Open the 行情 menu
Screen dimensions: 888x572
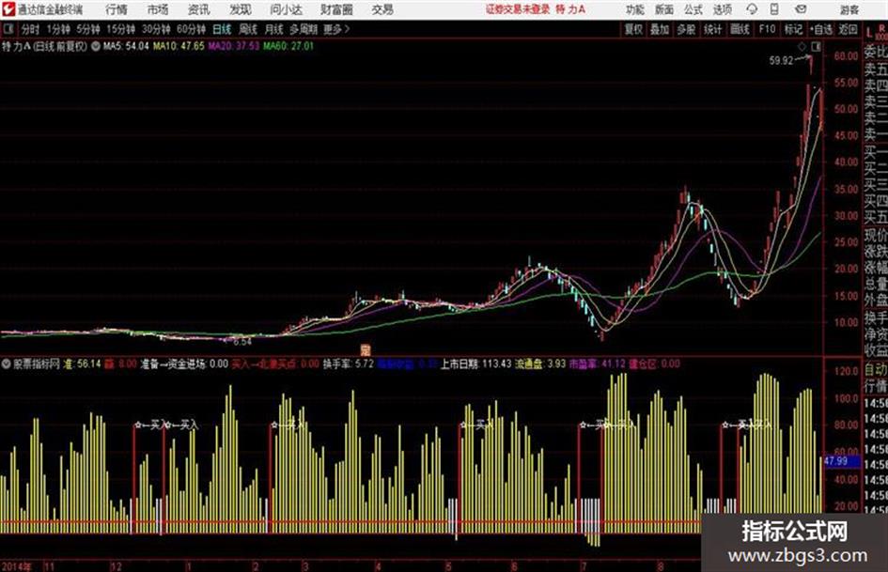[x=117, y=9]
